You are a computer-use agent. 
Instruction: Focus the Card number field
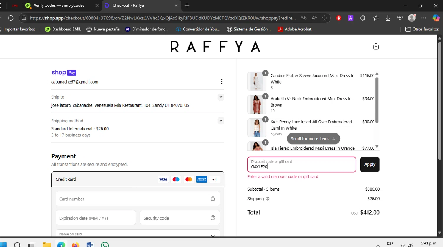tap(138, 199)
